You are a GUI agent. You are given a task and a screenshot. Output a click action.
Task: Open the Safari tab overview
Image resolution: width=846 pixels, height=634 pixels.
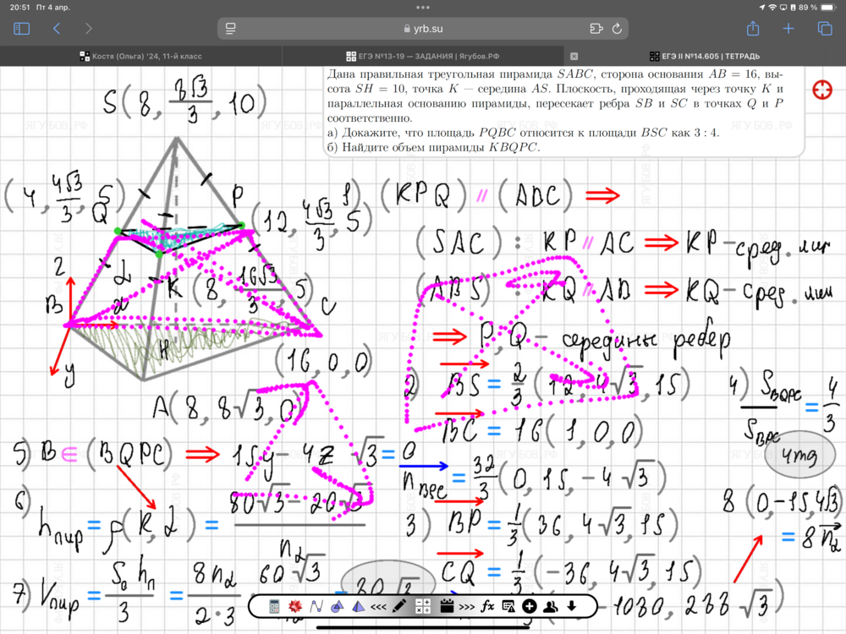click(x=825, y=28)
